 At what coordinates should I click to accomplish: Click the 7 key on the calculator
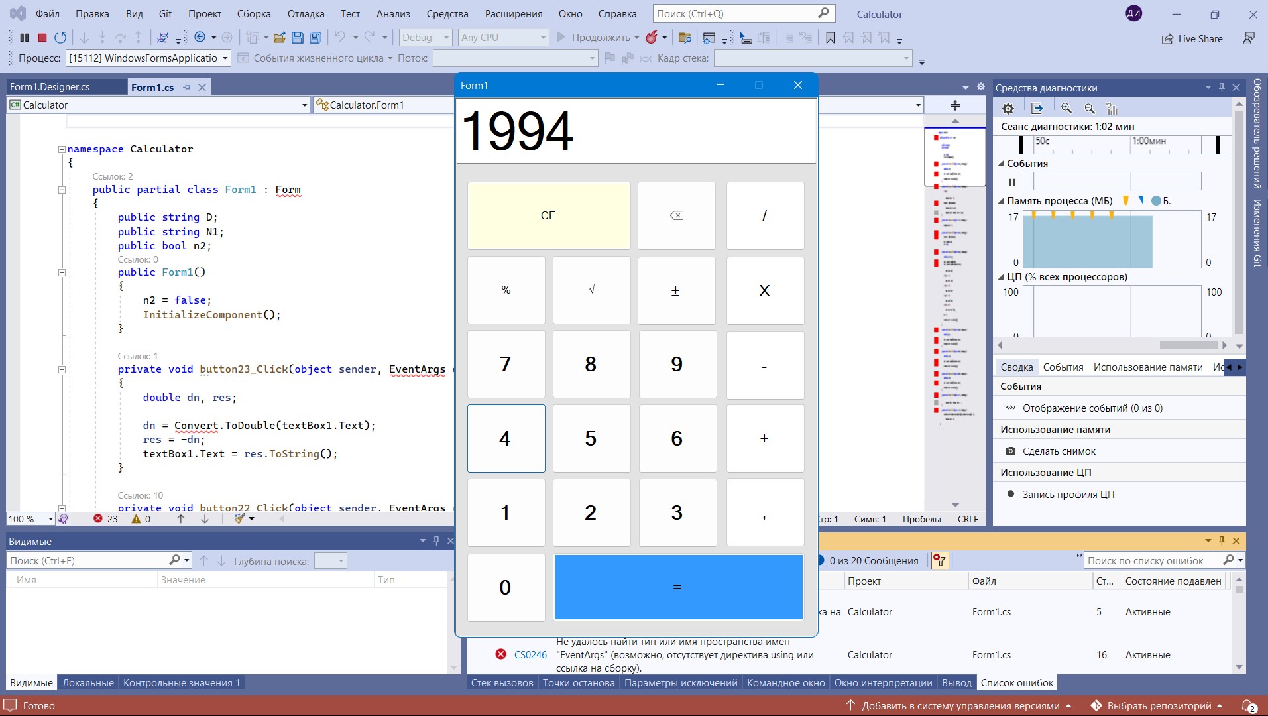tap(506, 365)
